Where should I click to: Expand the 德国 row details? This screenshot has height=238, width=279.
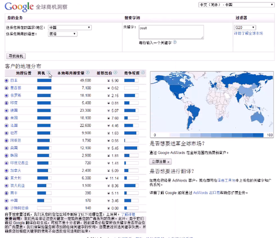7,111
